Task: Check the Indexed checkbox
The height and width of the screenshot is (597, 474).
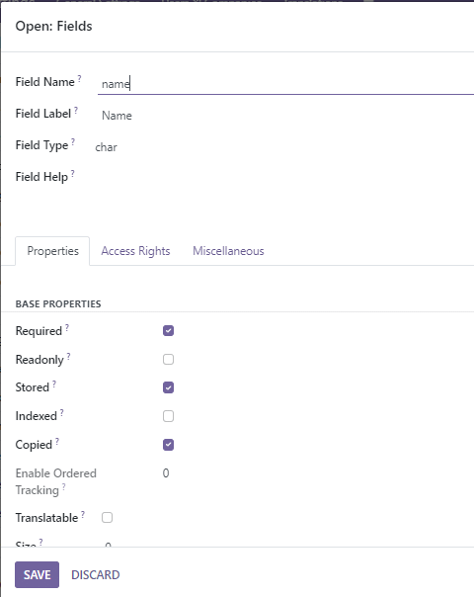Action: coord(168,416)
